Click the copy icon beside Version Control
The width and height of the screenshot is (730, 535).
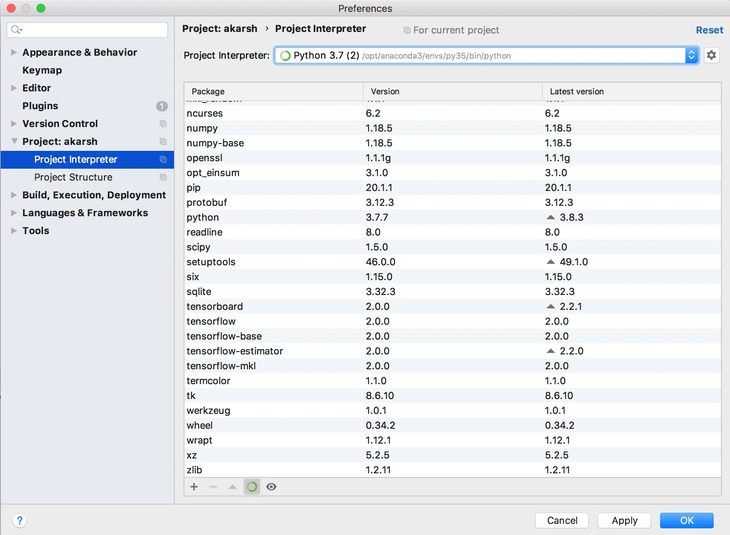click(x=163, y=124)
